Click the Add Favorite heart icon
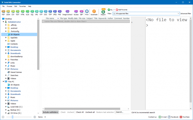 tap(117, 10)
